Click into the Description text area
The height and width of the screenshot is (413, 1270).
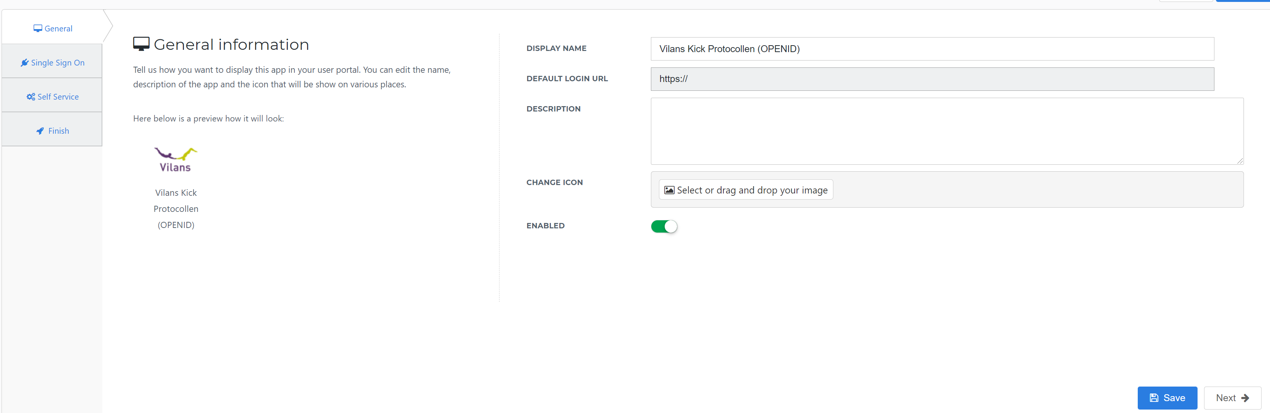946,131
